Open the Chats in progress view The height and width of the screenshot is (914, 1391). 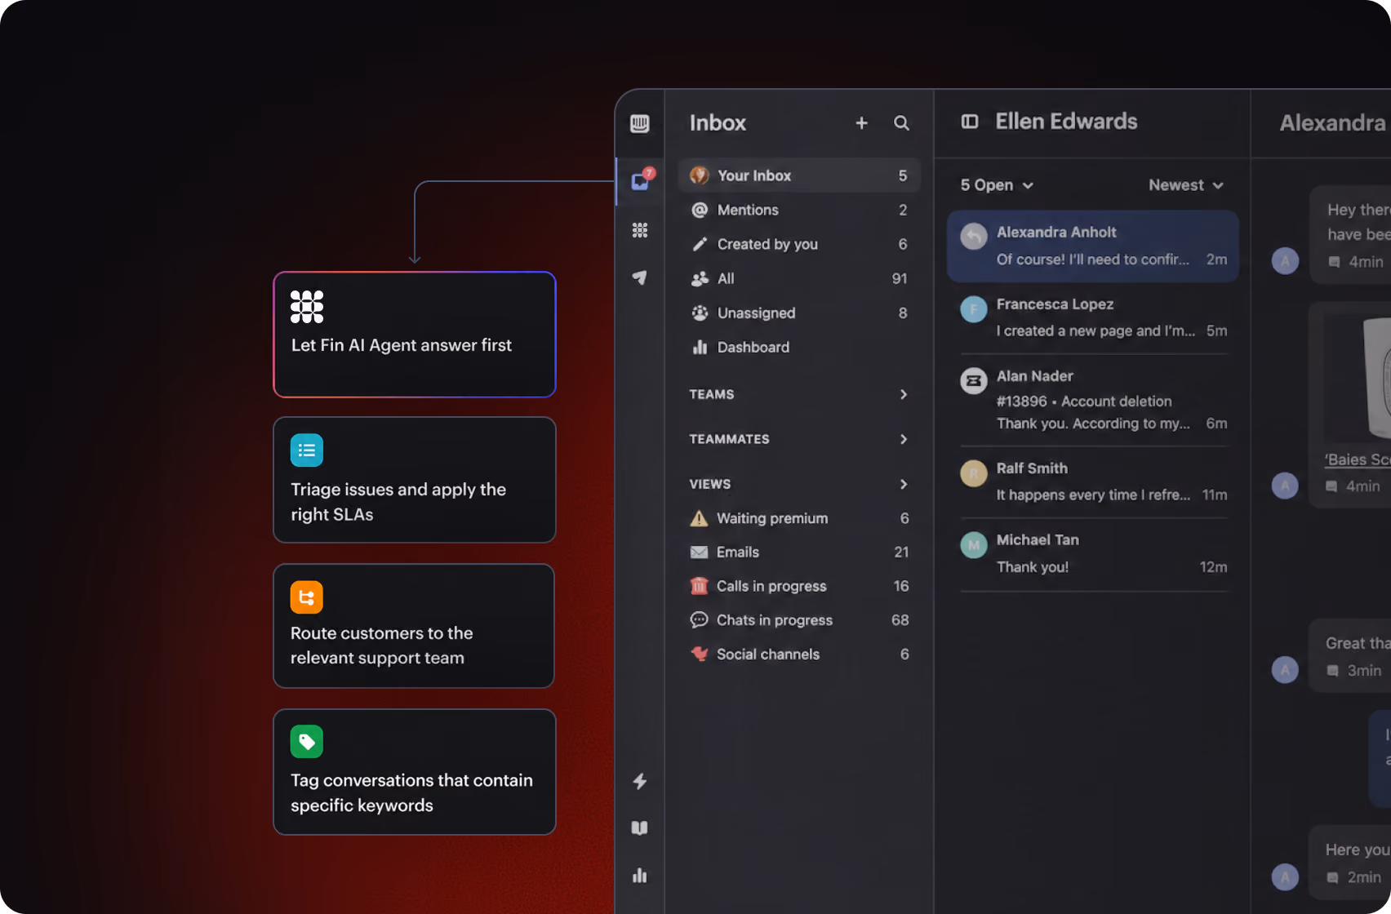click(x=799, y=620)
